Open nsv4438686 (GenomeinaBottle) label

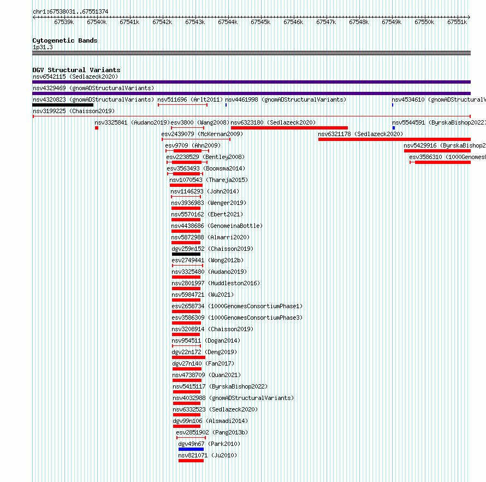[x=217, y=226]
